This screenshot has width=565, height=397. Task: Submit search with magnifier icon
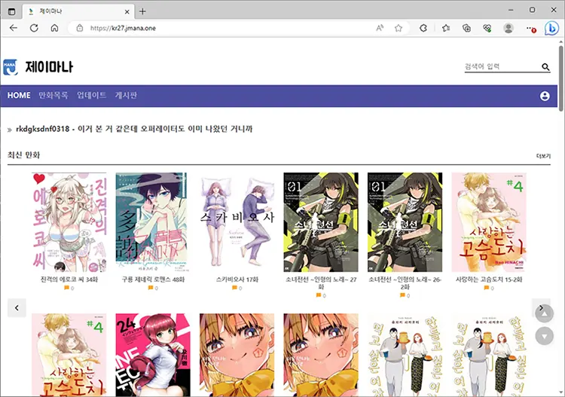pos(545,66)
